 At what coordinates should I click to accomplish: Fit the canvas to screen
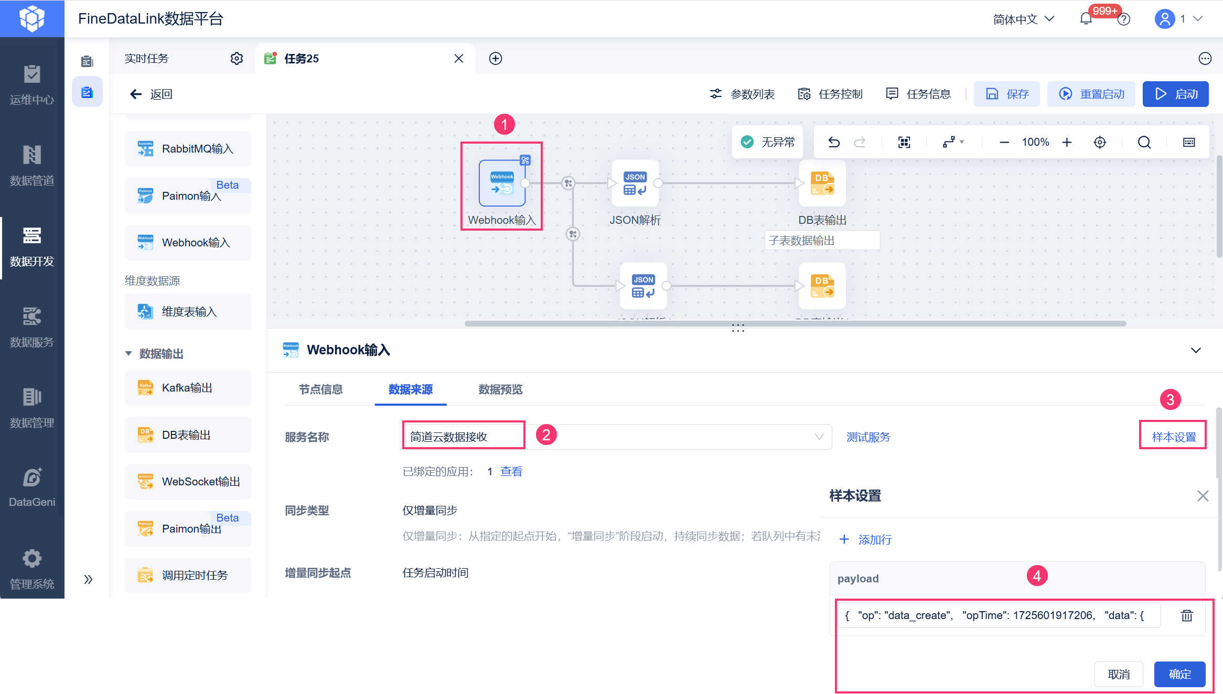pyautogui.click(x=904, y=142)
